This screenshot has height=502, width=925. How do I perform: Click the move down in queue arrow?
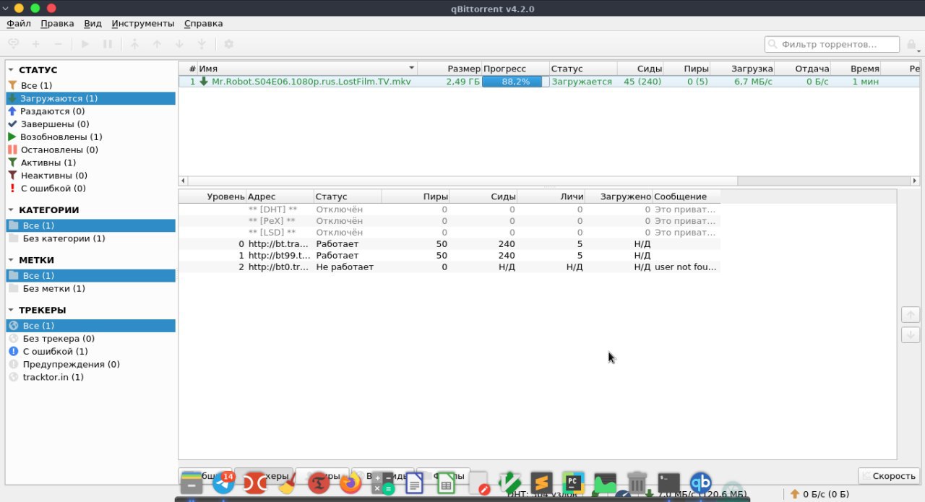pos(179,44)
